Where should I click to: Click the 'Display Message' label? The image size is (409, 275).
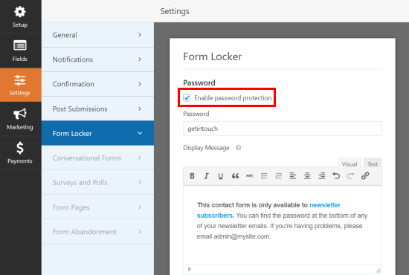tap(206, 148)
